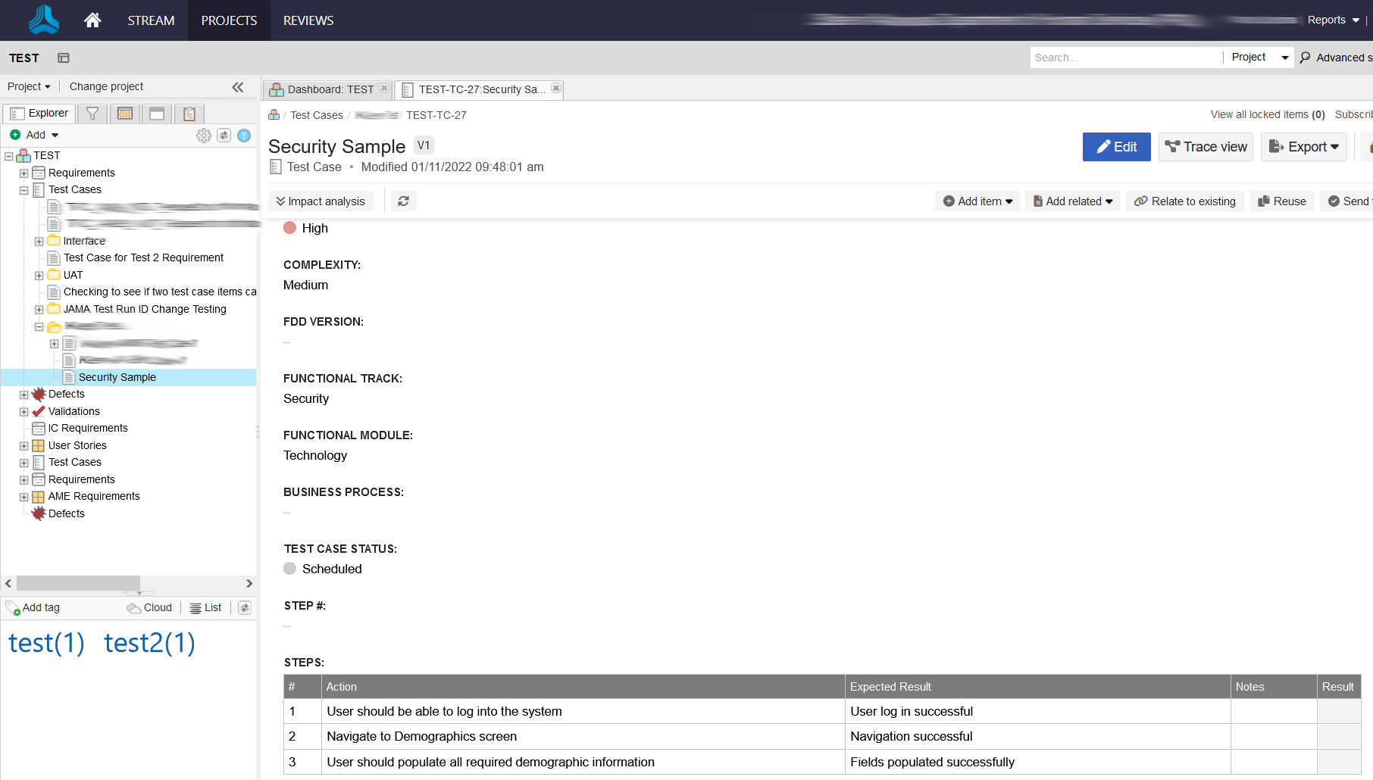The height and width of the screenshot is (780, 1373).
Task: Click the explorer tree horizontal scrollbar
Action: pos(78,583)
